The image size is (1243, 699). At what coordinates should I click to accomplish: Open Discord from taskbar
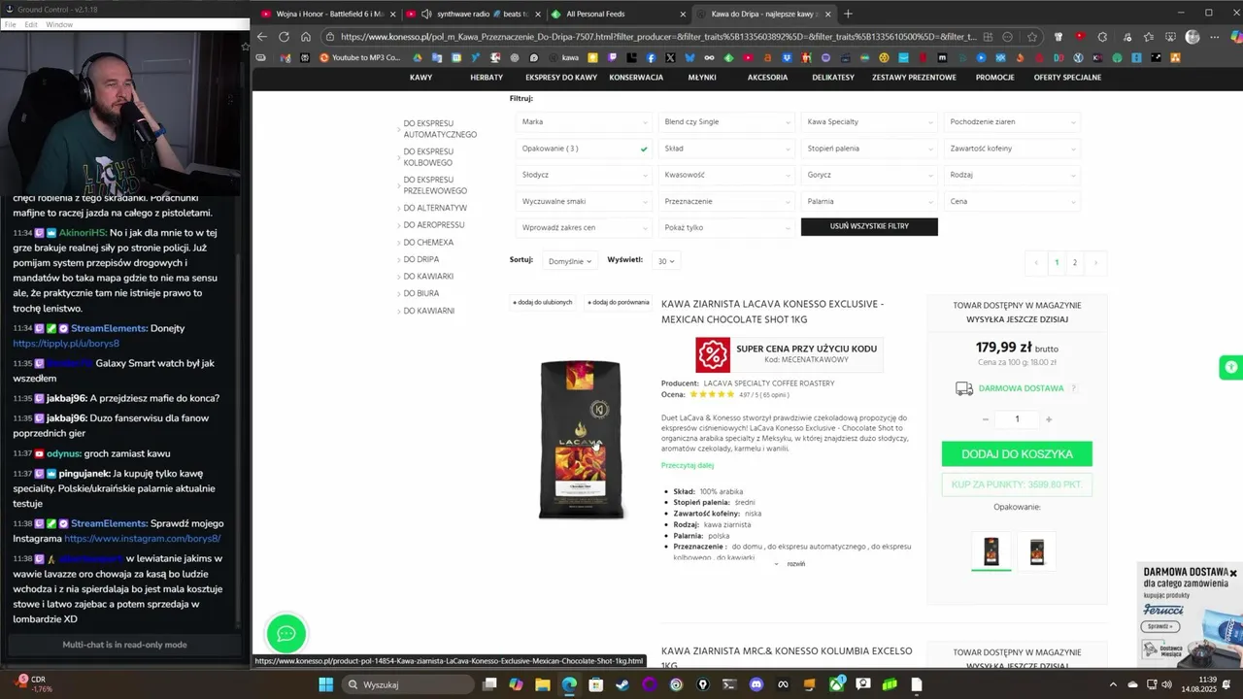point(756,684)
